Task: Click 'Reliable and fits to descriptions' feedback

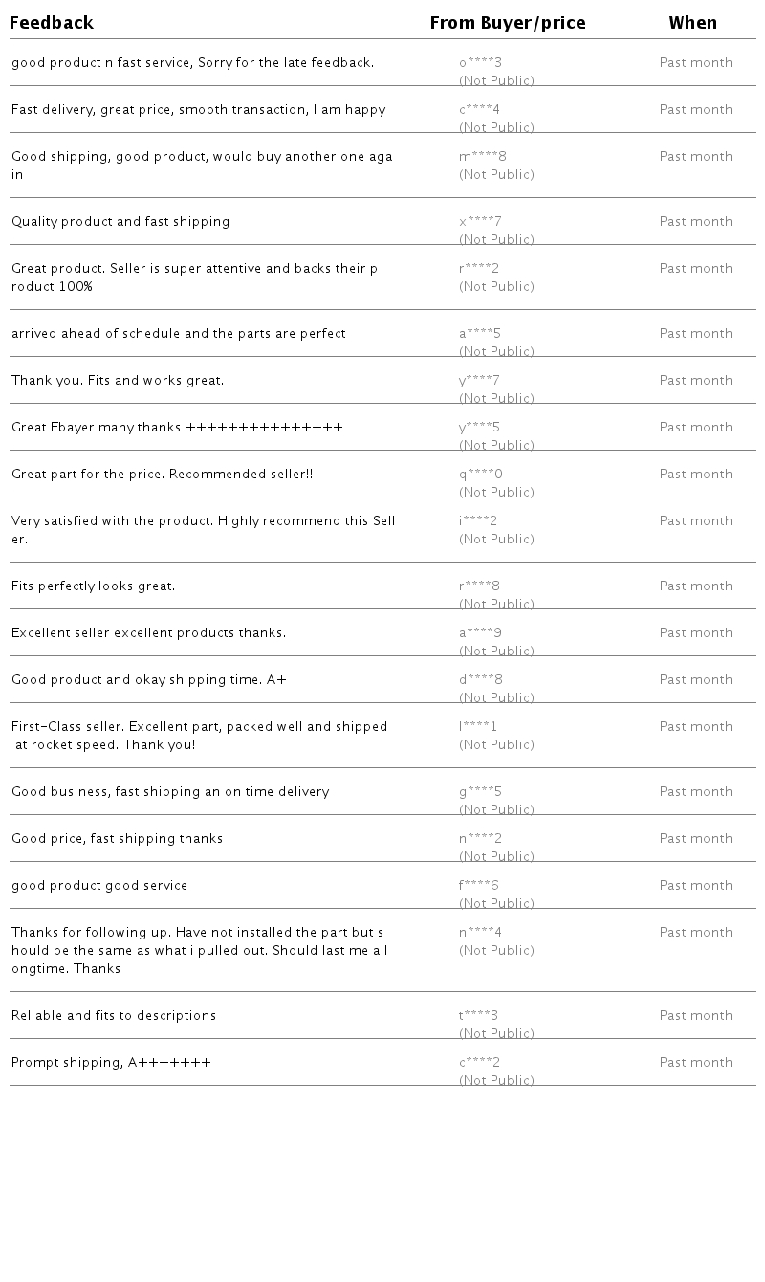Action: click(x=114, y=1016)
